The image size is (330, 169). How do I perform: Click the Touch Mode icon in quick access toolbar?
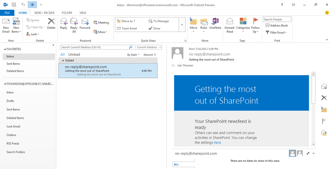pos(32,5)
